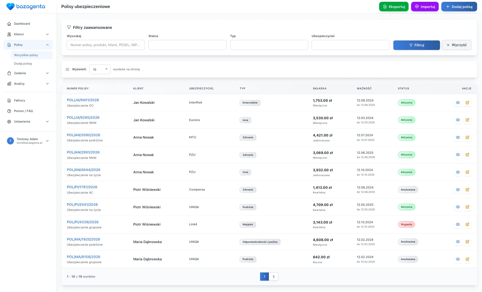View details of policy POL/PI/4339/2026
Image resolution: width=482 pixels, height=292 pixels.
pyautogui.click(x=458, y=224)
